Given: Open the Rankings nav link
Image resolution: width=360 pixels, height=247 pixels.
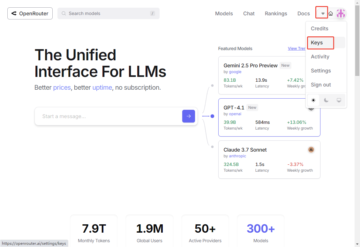Looking at the screenshot, I should 276,13.
